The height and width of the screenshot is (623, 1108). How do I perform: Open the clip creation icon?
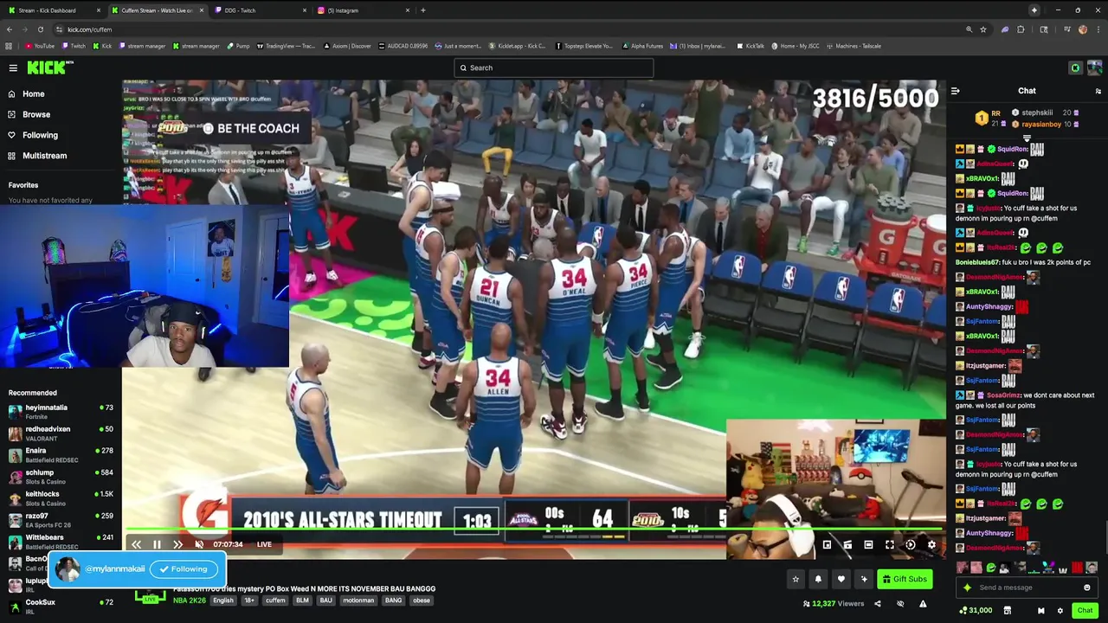coord(847,544)
